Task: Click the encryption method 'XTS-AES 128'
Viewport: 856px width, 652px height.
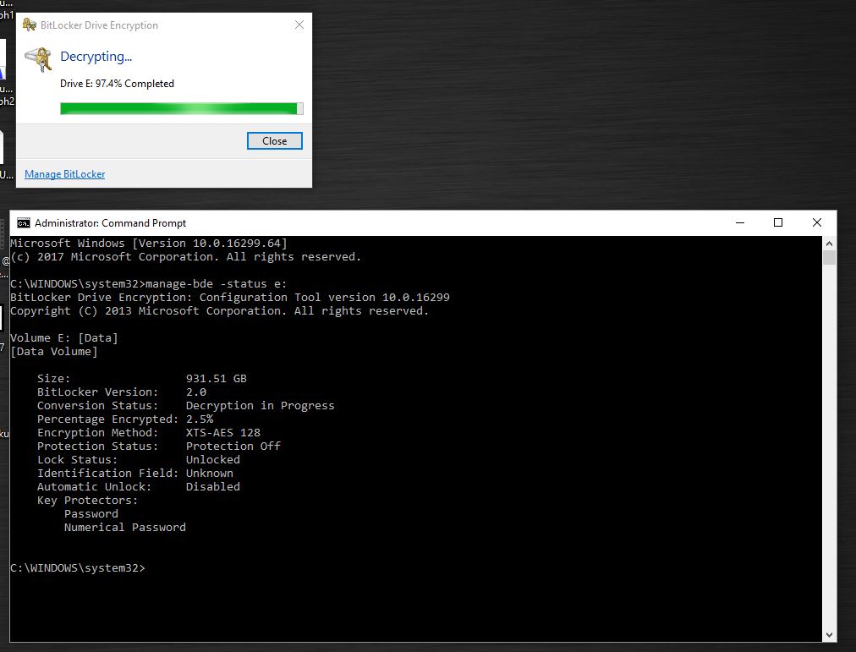Action: coord(222,433)
